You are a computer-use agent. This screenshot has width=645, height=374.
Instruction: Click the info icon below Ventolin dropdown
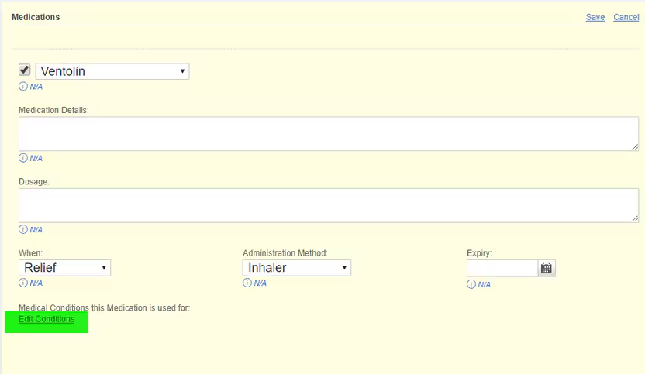click(23, 86)
